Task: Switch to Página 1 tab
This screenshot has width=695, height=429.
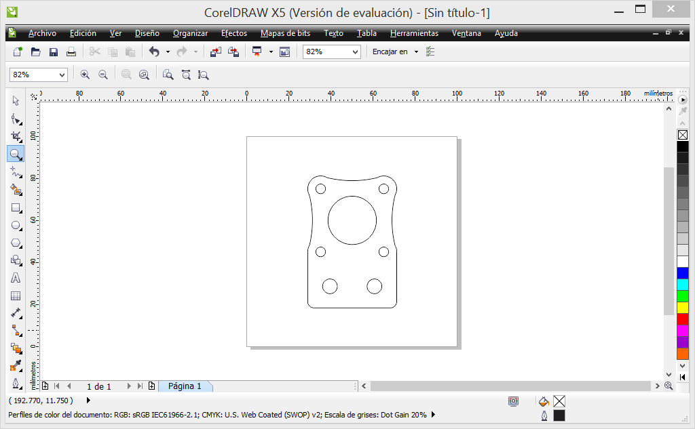Action: pos(185,386)
